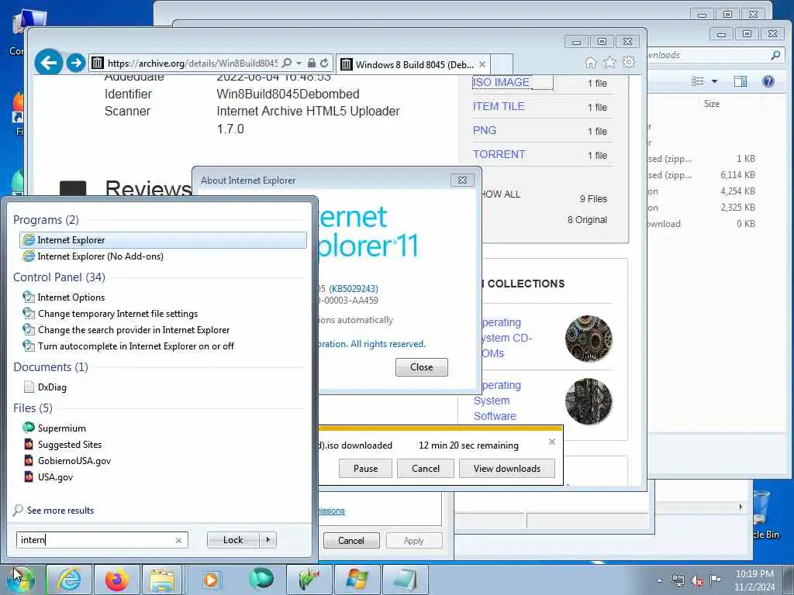Open Supermium from the taskbar

pos(261,580)
